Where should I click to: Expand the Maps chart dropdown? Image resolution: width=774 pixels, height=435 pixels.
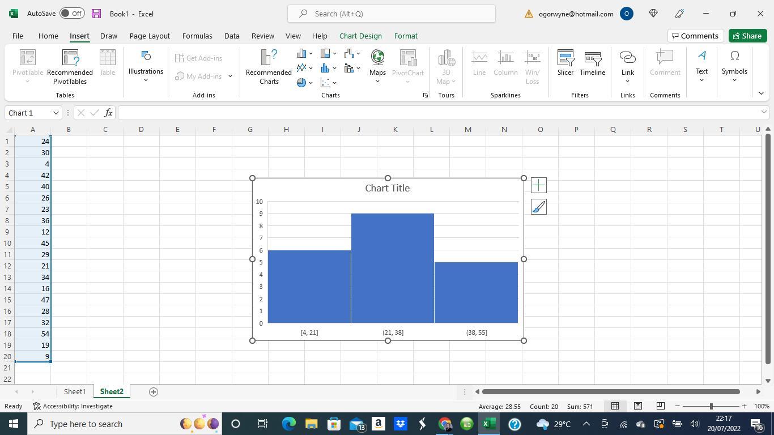[377, 81]
